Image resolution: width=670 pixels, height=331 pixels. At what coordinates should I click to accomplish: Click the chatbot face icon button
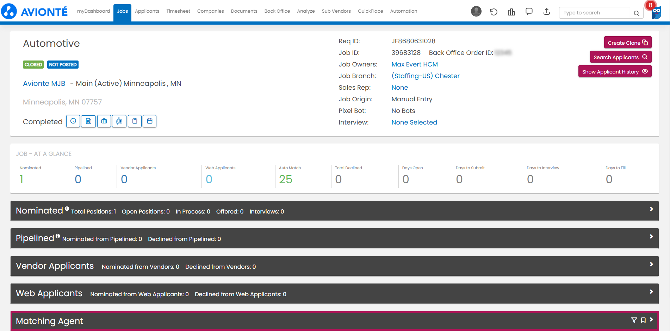[119, 121]
